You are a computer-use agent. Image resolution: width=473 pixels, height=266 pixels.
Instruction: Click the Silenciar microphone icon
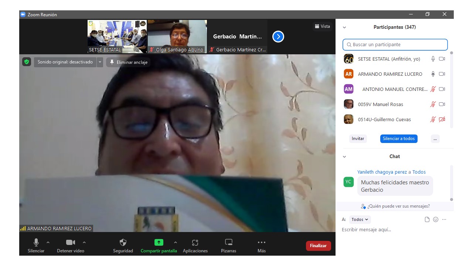(36, 242)
